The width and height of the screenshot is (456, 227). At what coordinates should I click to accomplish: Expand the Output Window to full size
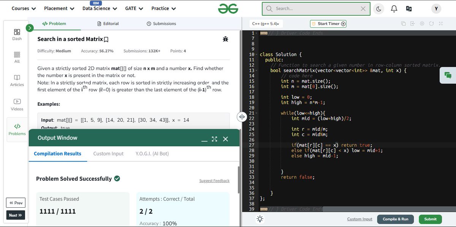pos(214,139)
